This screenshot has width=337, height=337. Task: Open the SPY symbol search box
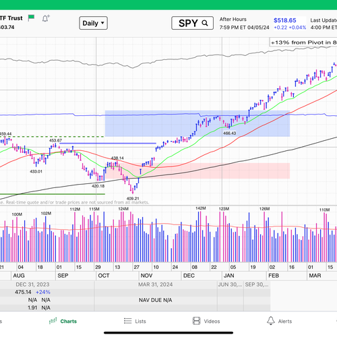point(192,23)
